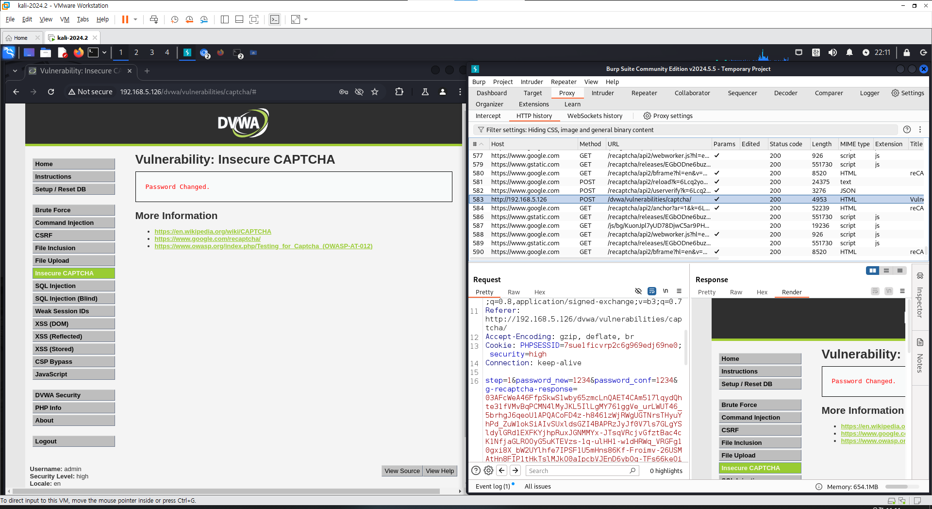
Task: Open the Wikipedia CAPTCHA link
Action: tap(213, 232)
